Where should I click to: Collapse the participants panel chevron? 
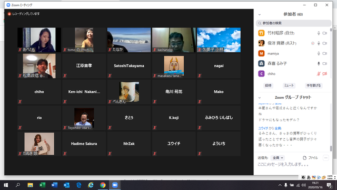[x=260, y=15]
